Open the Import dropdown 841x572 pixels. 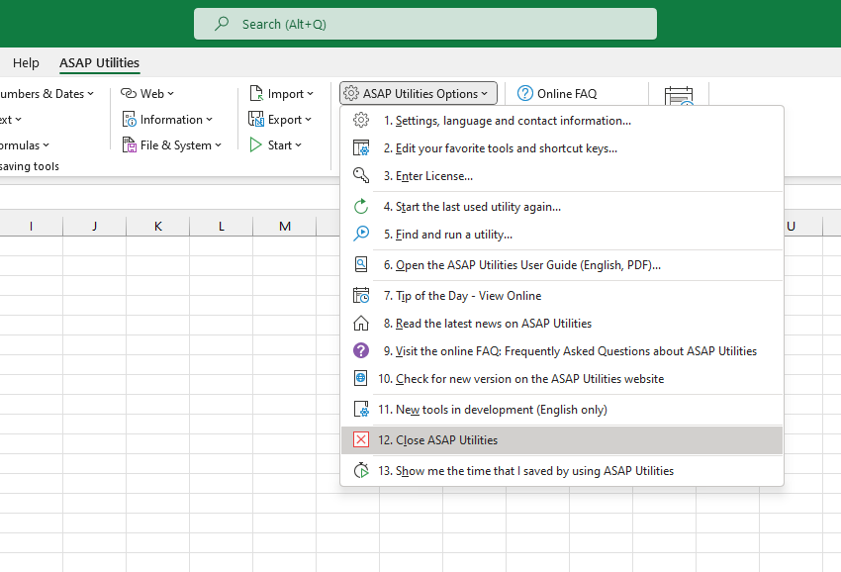pos(310,93)
